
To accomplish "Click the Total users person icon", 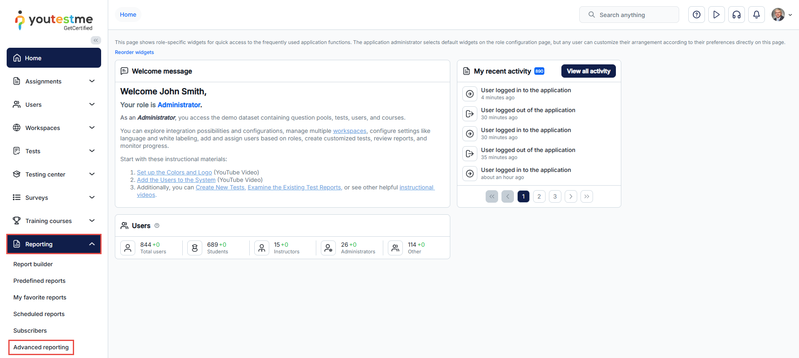I will (x=128, y=248).
